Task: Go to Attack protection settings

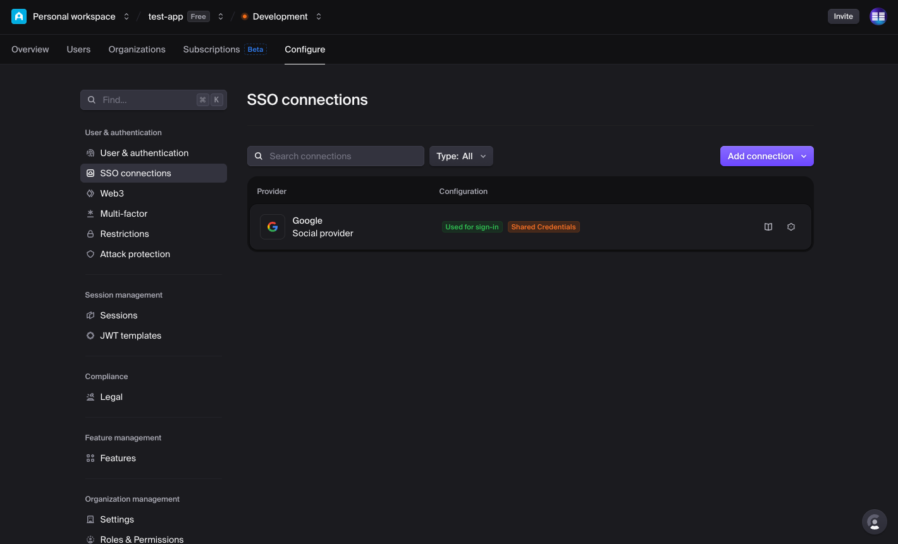Action: 135,254
